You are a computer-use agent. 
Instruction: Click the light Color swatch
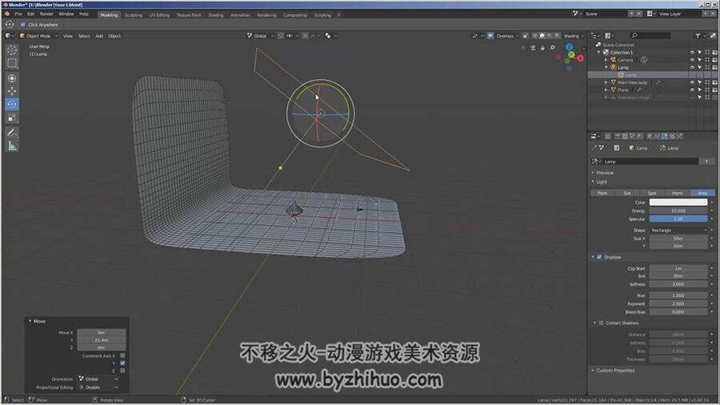pos(678,202)
